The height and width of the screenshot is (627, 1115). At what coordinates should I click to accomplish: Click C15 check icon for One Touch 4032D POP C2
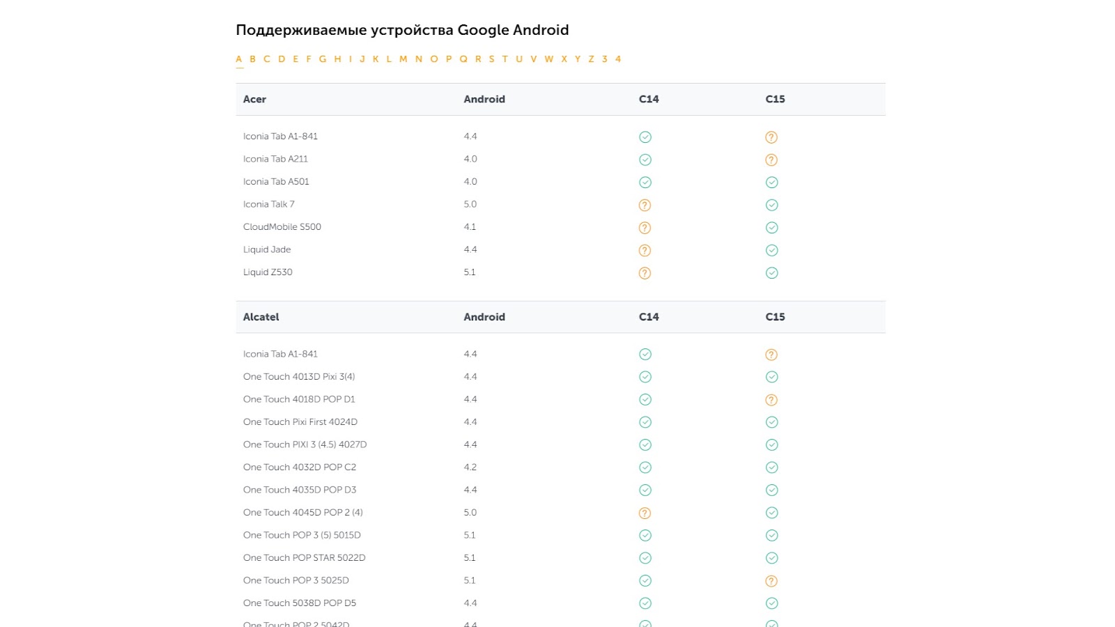771,467
